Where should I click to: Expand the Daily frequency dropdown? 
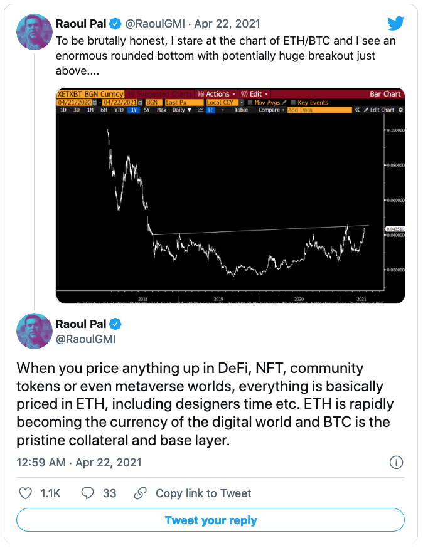coord(181,110)
